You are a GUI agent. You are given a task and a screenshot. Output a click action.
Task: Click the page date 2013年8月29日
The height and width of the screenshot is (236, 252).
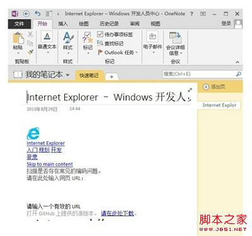pyautogui.click(x=42, y=109)
